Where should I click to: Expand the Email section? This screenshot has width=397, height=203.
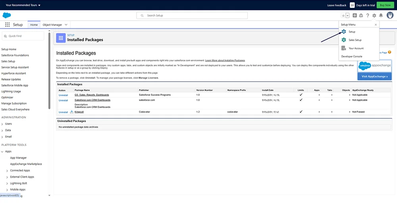[2, 137]
